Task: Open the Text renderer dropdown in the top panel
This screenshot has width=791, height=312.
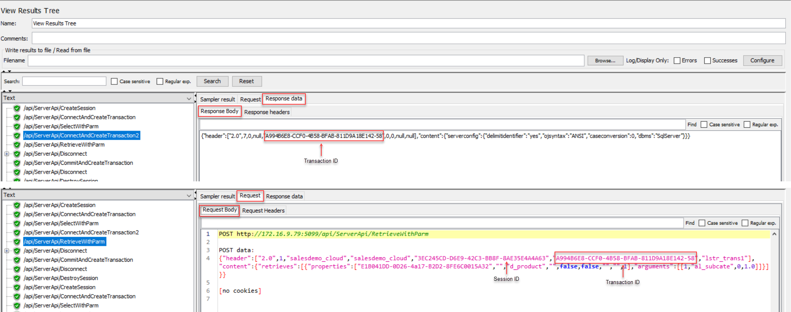Action: 189,98
